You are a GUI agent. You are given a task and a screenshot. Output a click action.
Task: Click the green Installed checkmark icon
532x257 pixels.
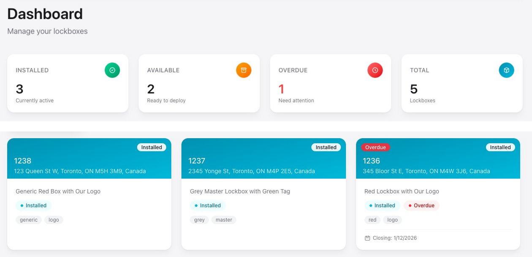point(112,70)
